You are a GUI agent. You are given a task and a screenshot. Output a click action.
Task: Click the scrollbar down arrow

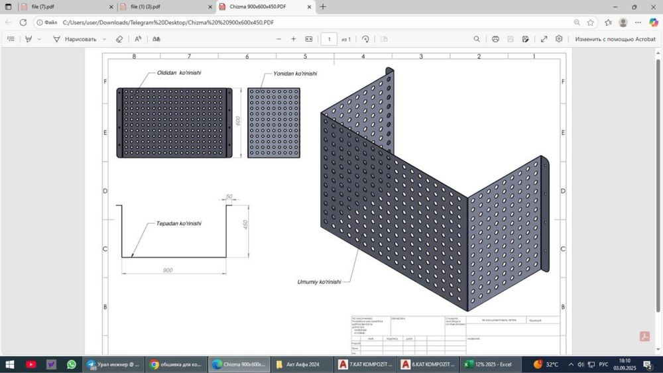(658, 350)
